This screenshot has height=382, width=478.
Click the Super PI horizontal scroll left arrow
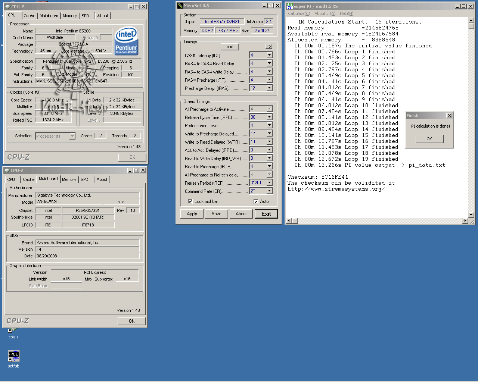289,221
